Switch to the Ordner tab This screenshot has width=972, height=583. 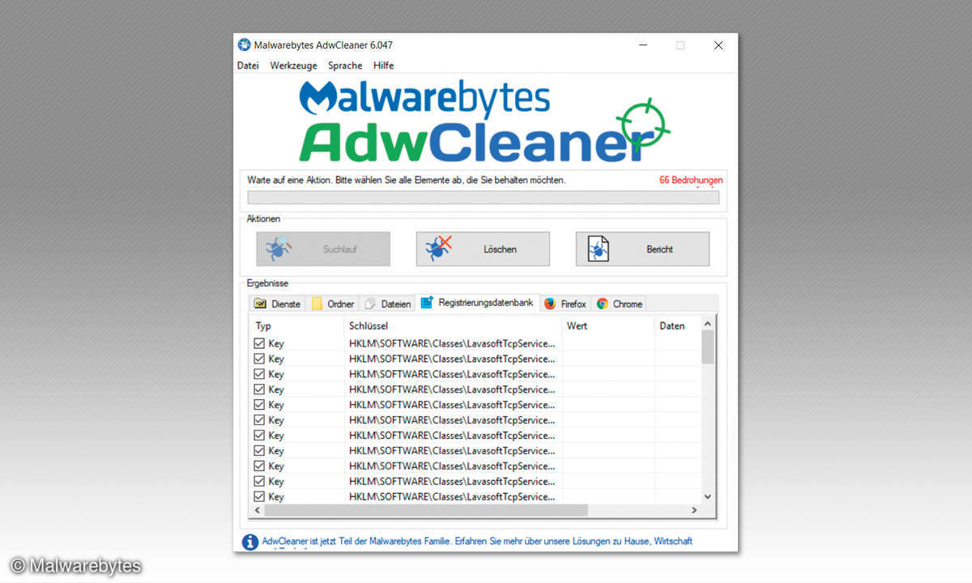tap(333, 304)
